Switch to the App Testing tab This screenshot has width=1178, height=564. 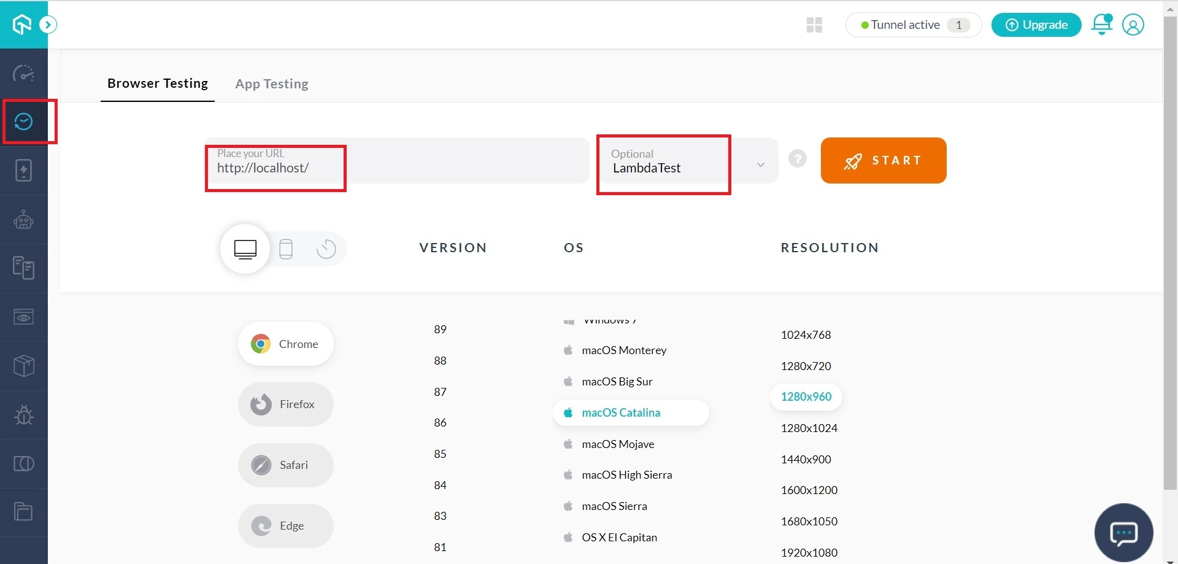click(272, 84)
